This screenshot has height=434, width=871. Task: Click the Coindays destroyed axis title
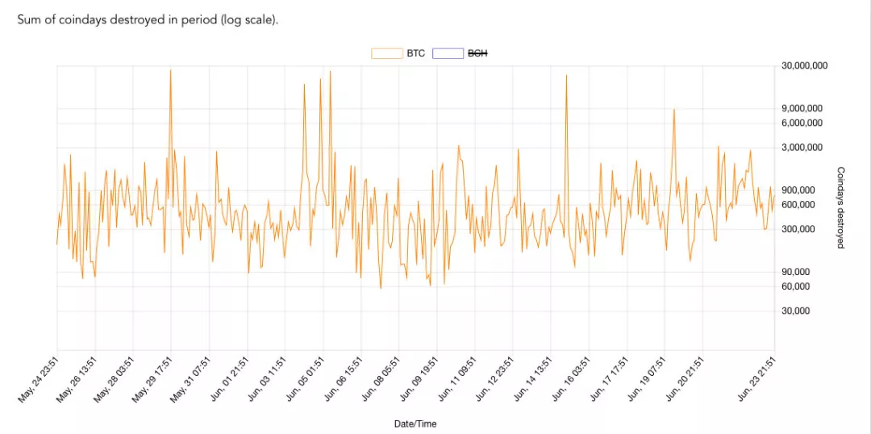[840, 208]
